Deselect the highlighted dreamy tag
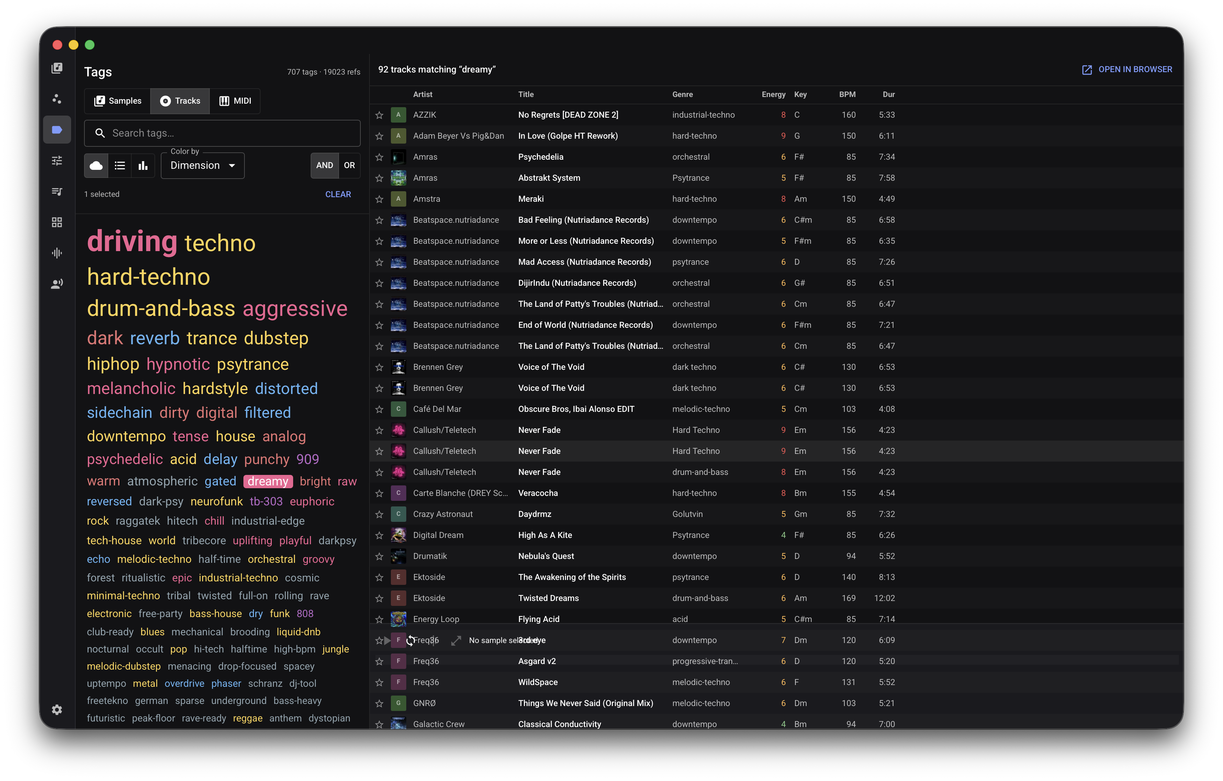 click(x=268, y=482)
